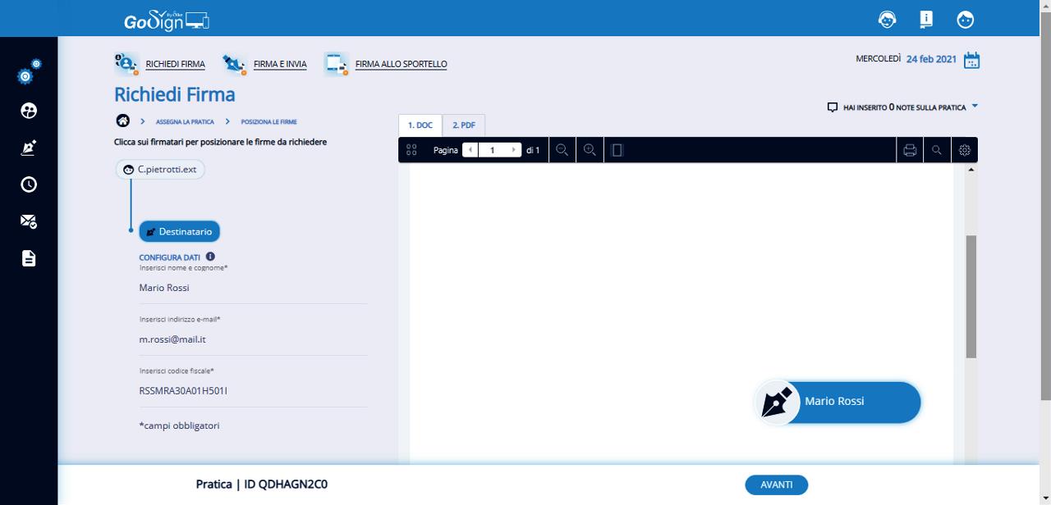This screenshot has width=1051, height=505.
Task: Open the calendar icon next to date
Action: pos(971,60)
